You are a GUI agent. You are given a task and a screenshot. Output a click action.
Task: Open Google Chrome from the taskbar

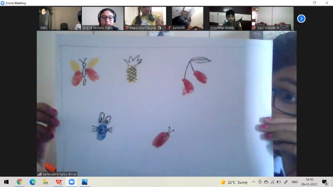20,182
